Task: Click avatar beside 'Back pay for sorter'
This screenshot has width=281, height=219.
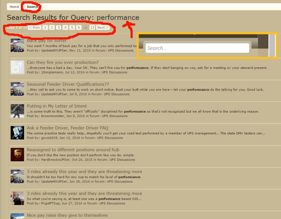Action: click(17, 46)
